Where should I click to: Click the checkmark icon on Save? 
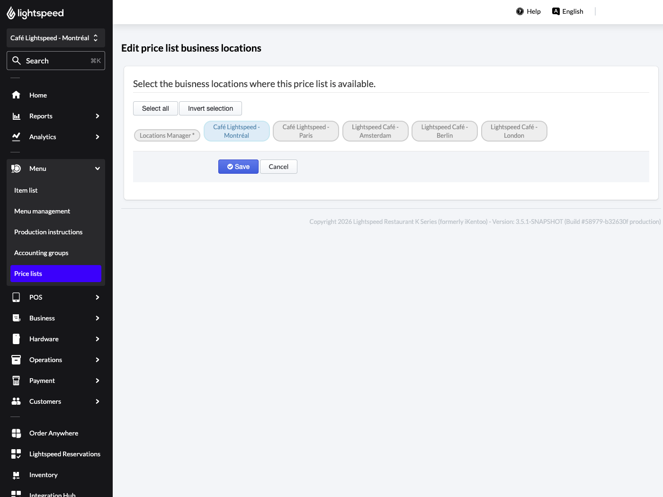[x=230, y=167]
